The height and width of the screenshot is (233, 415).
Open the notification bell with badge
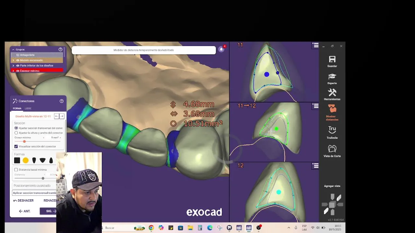[221, 49]
